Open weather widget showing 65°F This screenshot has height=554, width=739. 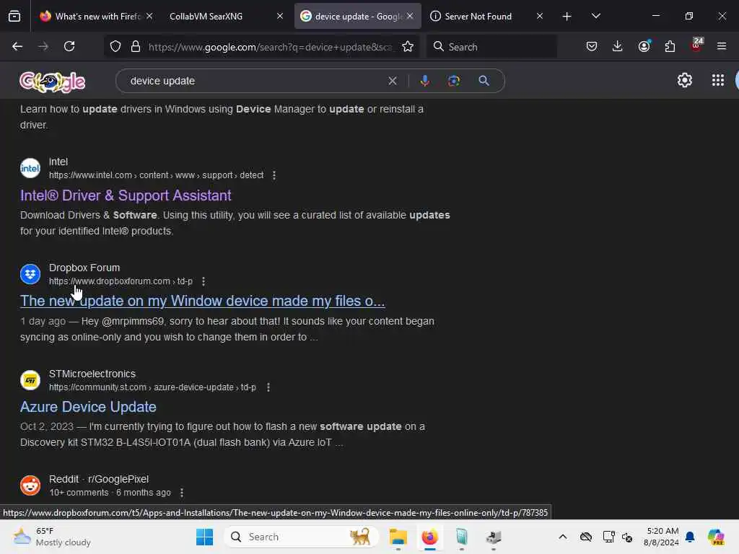[x=52, y=537]
